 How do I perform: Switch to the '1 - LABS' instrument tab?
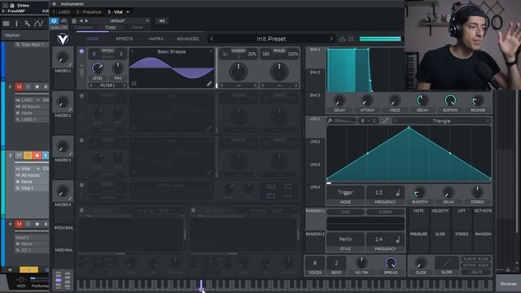pyautogui.click(x=62, y=12)
